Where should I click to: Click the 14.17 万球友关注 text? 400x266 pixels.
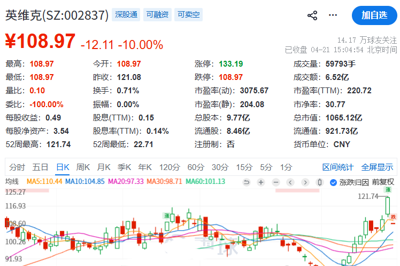[367, 40]
